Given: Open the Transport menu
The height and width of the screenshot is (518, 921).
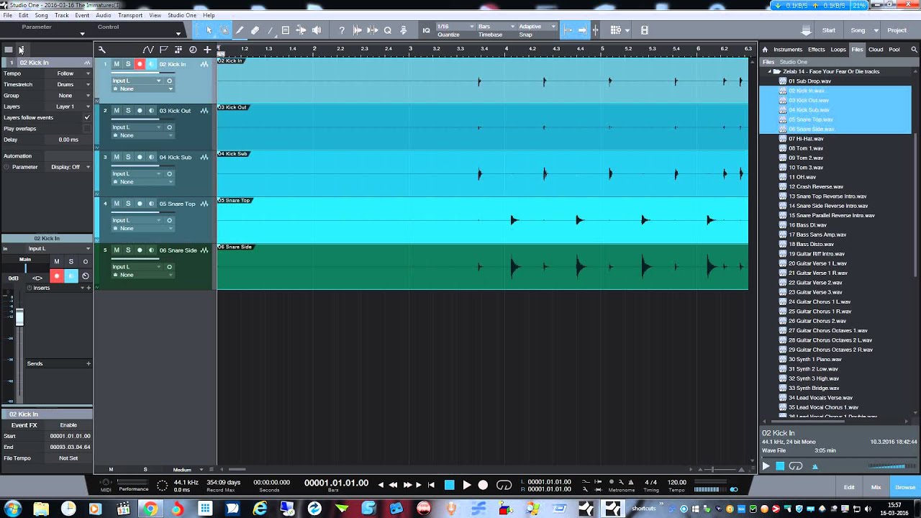Looking at the screenshot, I should tap(130, 15).
